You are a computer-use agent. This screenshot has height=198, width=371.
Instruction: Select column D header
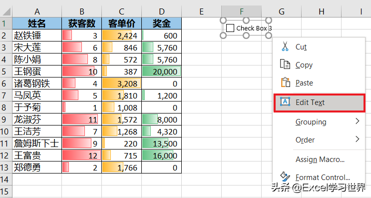click(x=162, y=11)
